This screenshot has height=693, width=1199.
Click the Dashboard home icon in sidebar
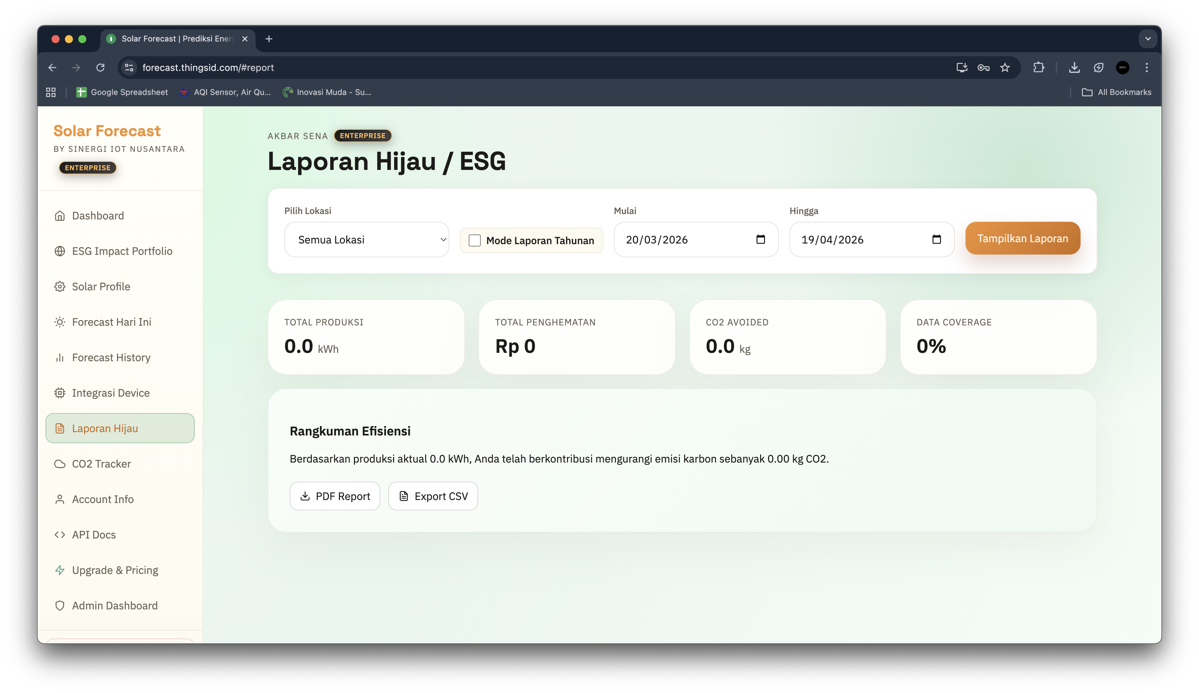60,216
